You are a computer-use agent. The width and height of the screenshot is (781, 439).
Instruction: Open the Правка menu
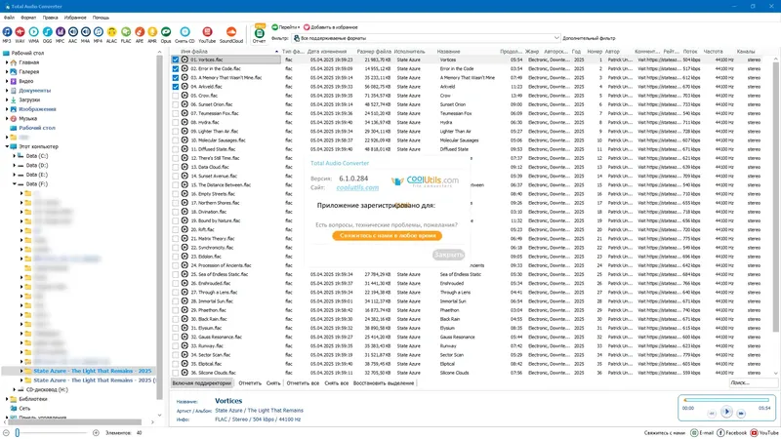click(51, 18)
